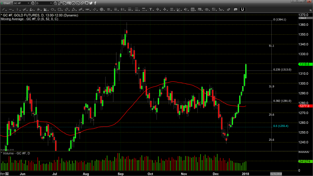Click the 0.382 (1281.0) Fibonacci level label
The image size is (313, 176).
coord(282,101)
